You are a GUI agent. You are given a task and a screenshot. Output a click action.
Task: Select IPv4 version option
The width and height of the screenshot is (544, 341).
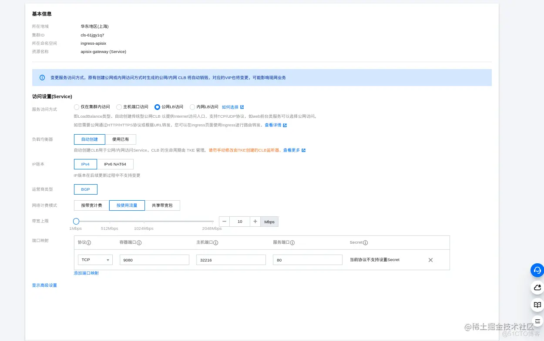[85, 164]
